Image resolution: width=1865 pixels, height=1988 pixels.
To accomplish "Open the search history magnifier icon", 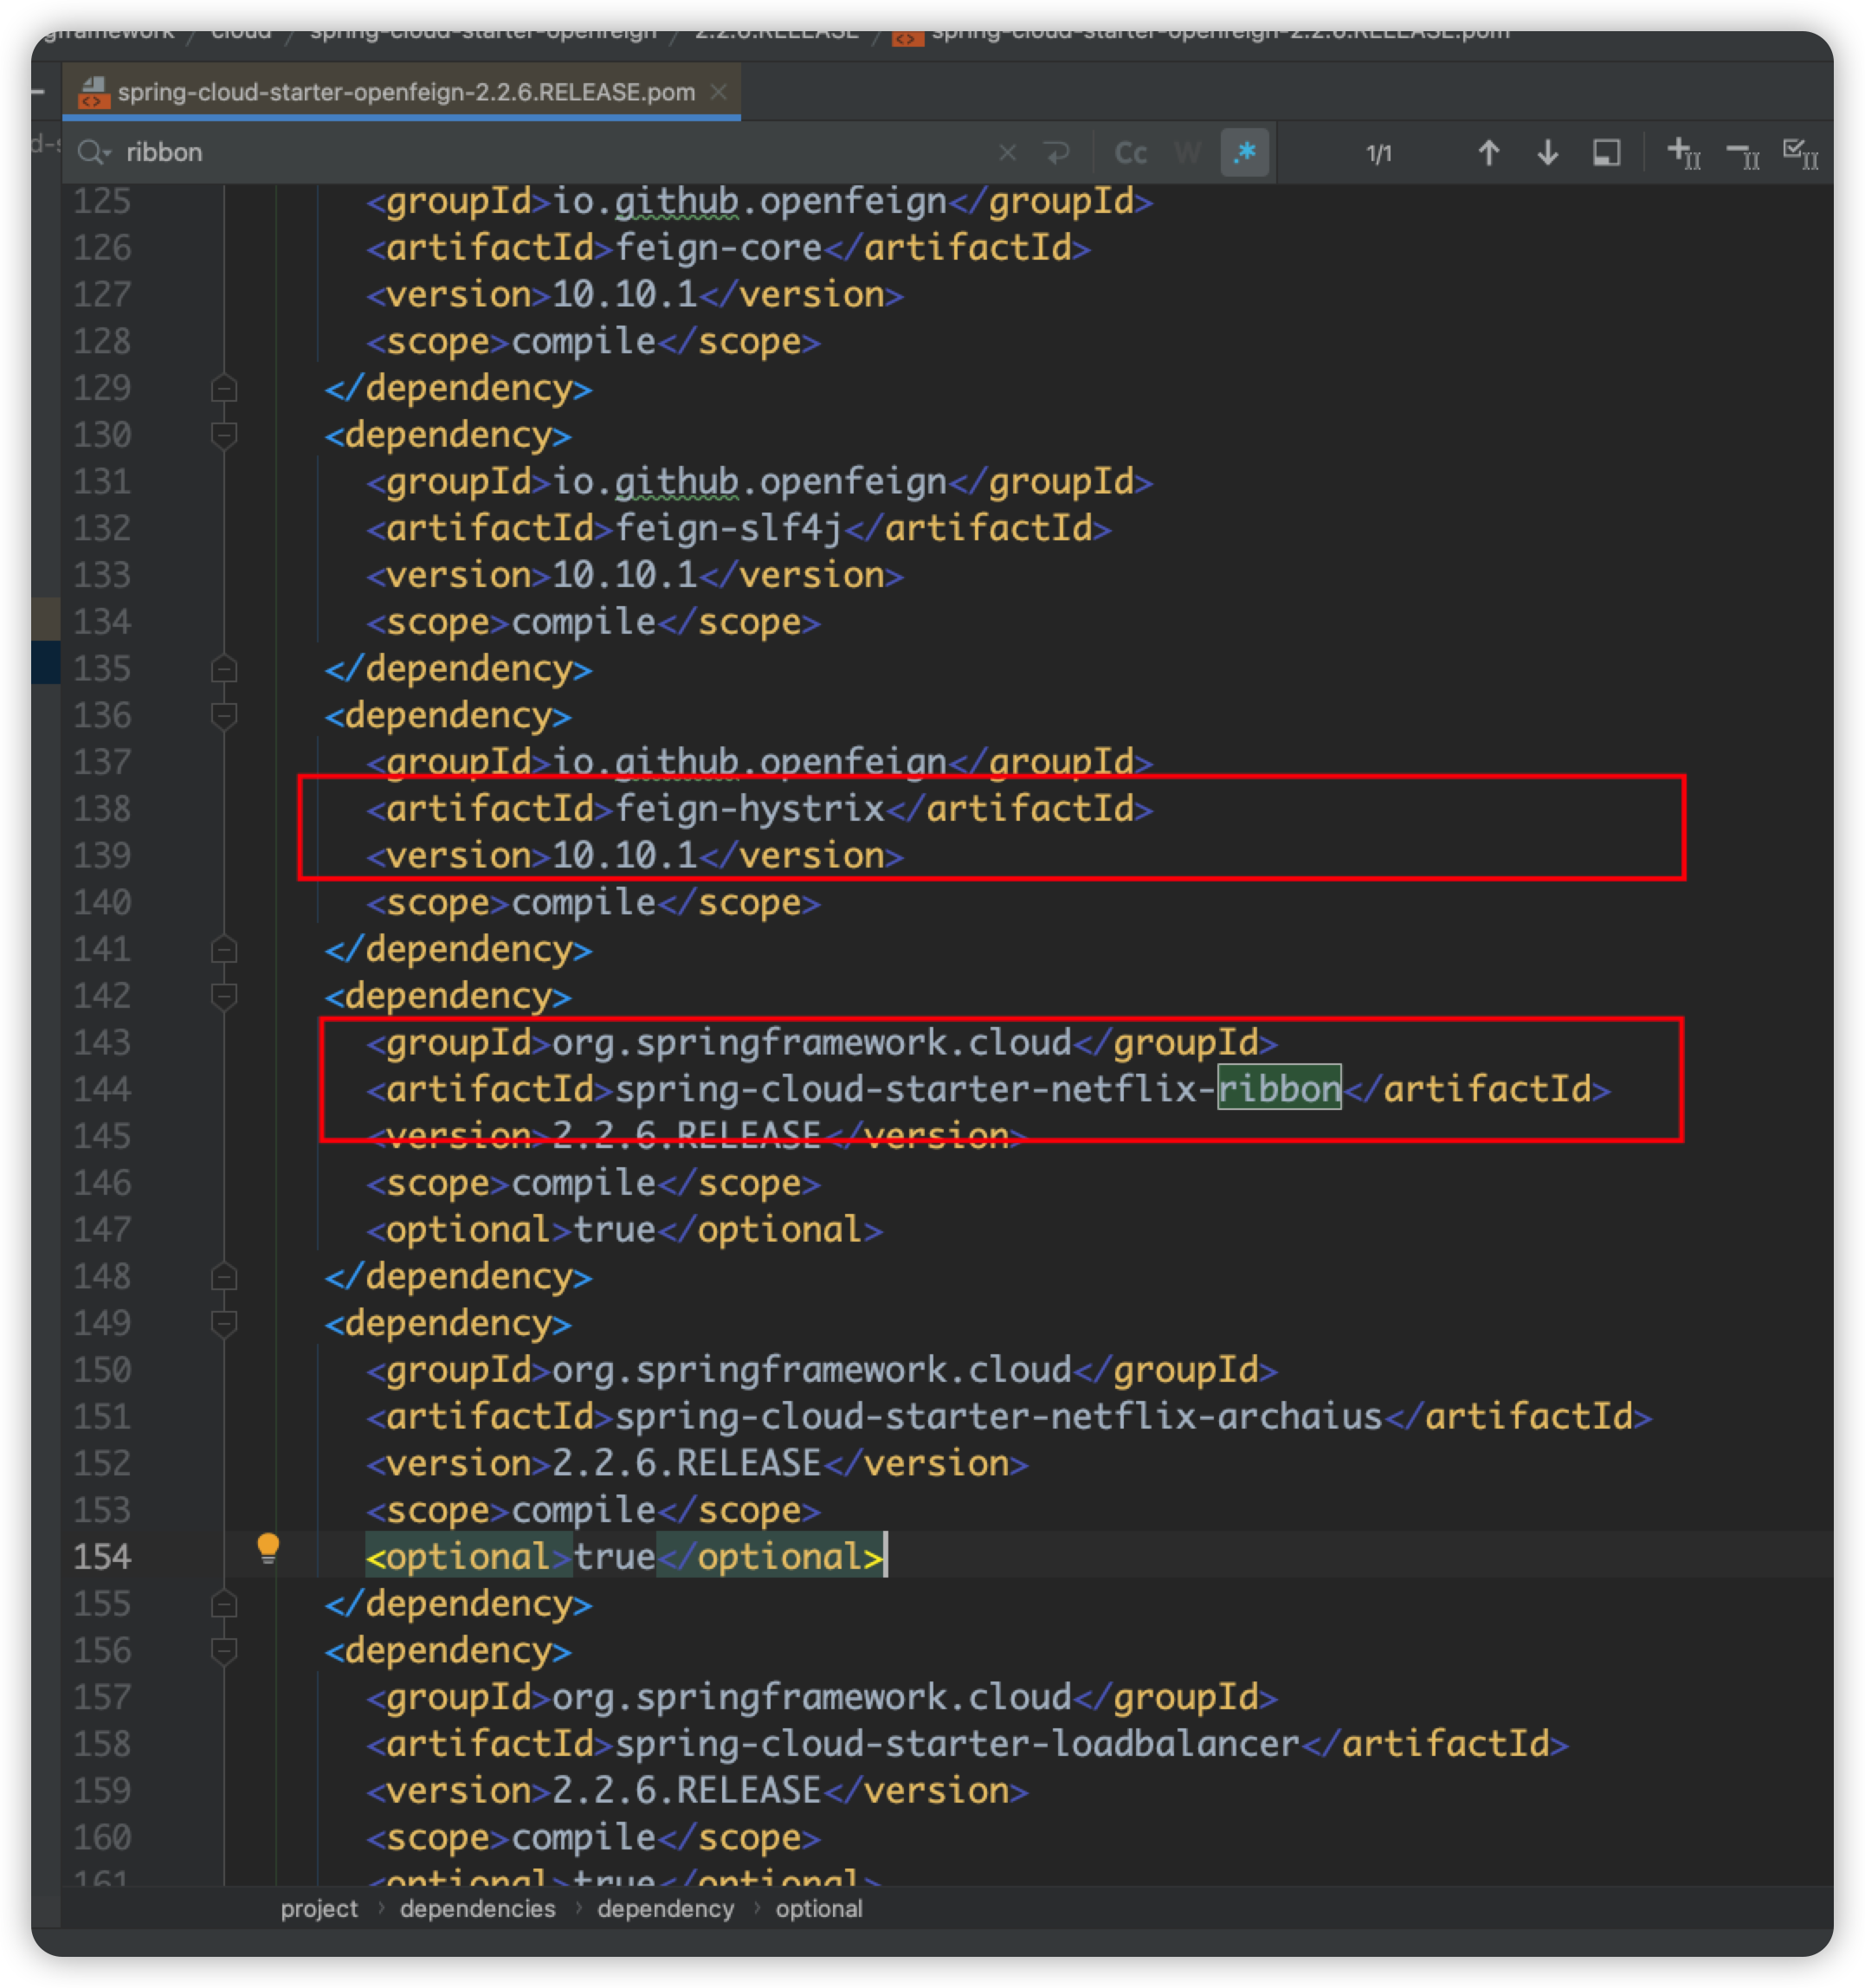I will pyautogui.click(x=92, y=153).
